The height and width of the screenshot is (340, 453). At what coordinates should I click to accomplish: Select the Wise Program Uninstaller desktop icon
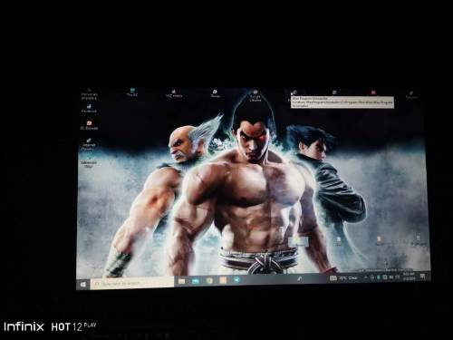point(294,93)
